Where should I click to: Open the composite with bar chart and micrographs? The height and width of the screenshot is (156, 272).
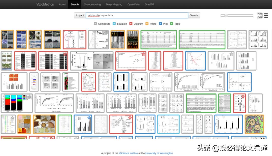(x=92, y=61)
